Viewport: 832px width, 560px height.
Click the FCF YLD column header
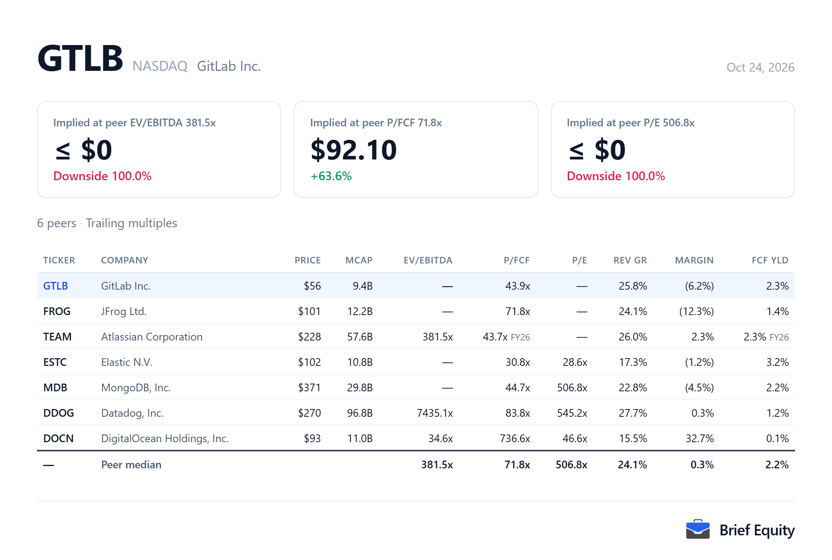pyautogui.click(x=770, y=260)
